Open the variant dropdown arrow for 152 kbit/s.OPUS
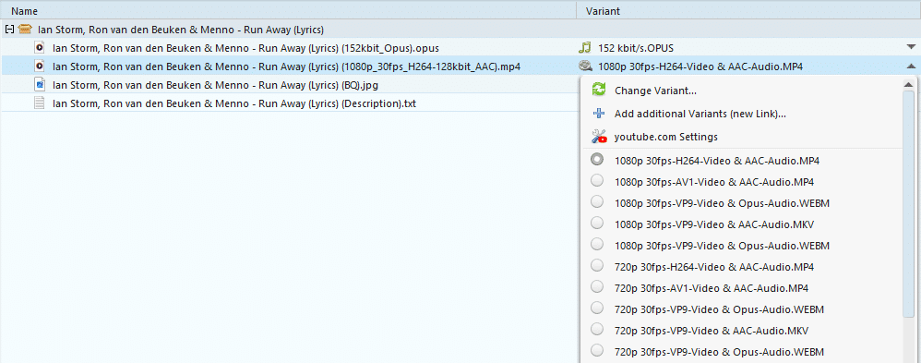Image resolution: width=921 pixels, height=363 pixels. click(x=911, y=47)
